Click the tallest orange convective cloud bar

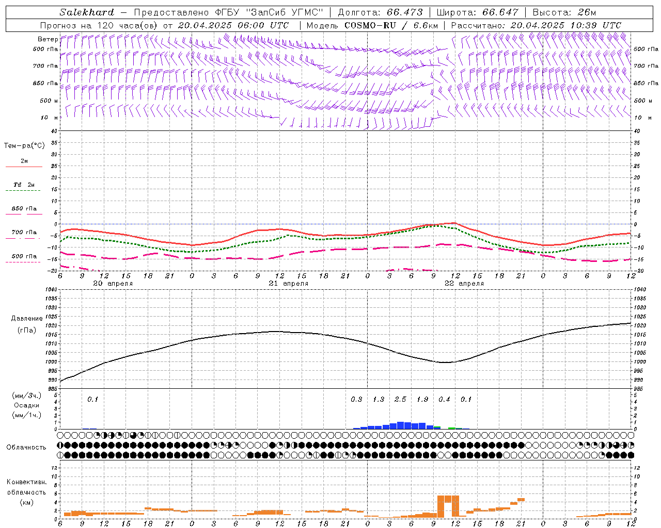coord(441,506)
